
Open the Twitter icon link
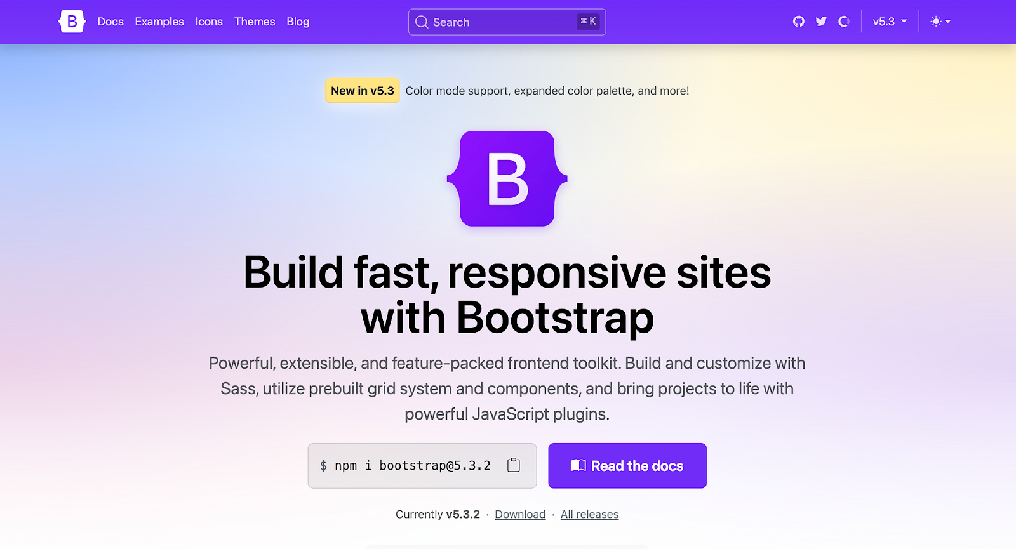(x=821, y=22)
